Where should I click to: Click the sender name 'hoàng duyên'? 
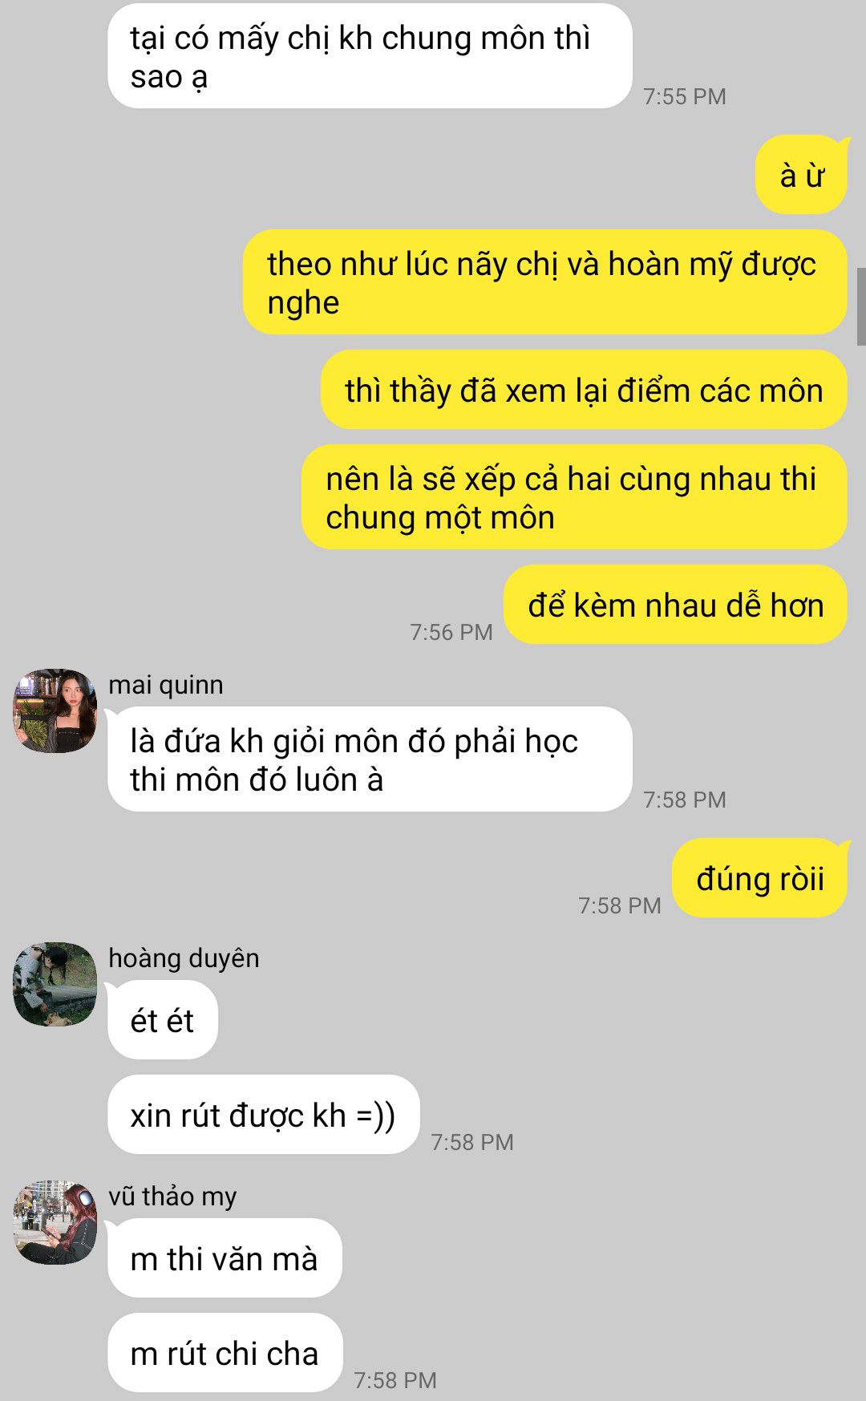point(184,958)
